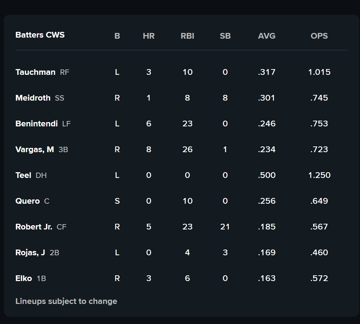Click the B (bats) column header

pyautogui.click(x=117, y=36)
